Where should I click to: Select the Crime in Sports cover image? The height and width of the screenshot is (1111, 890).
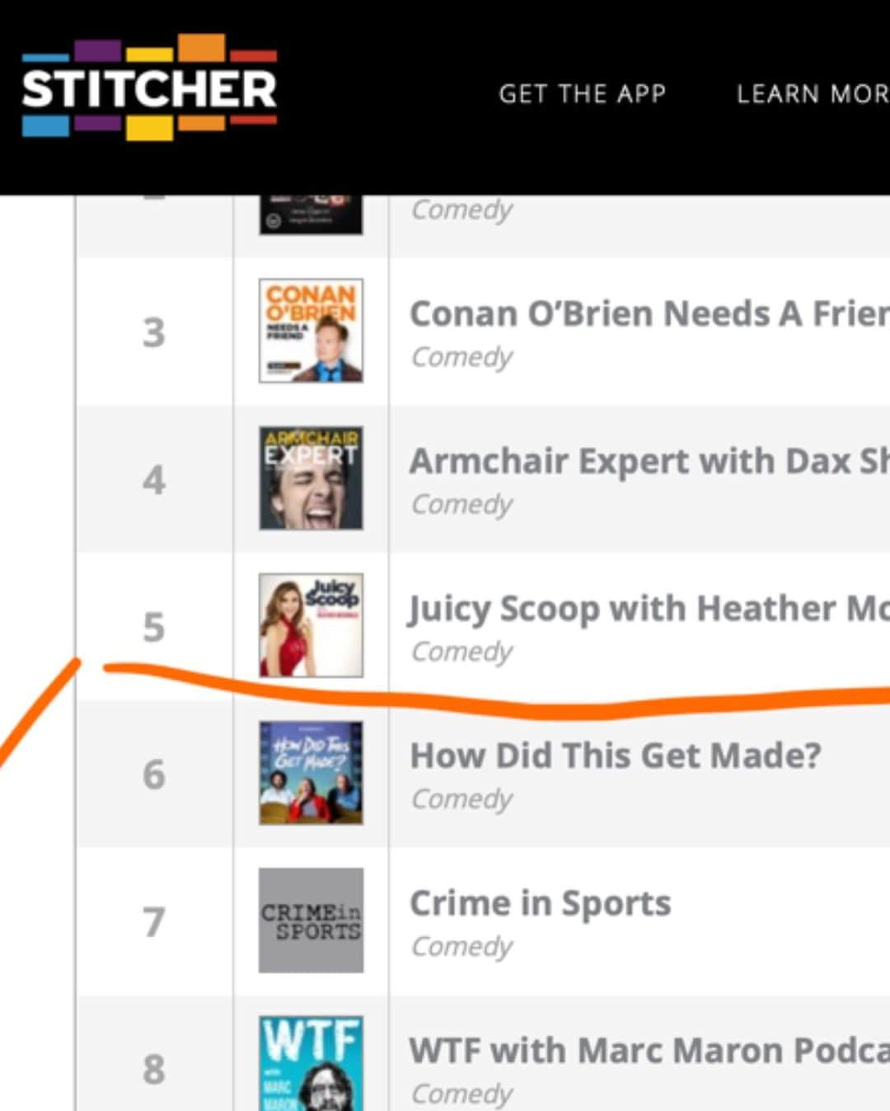coord(311,920)
